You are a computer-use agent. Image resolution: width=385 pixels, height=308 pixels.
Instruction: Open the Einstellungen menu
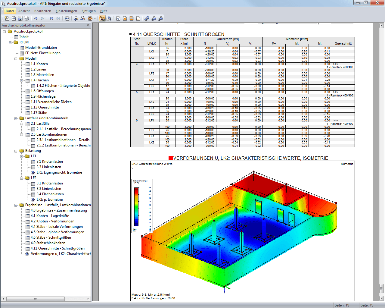[66, 11]
